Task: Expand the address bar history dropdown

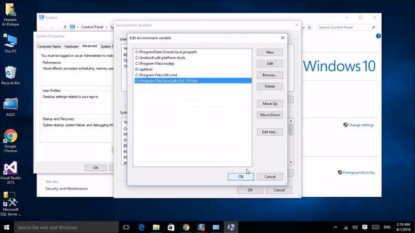Action: [x=303, y=27]
